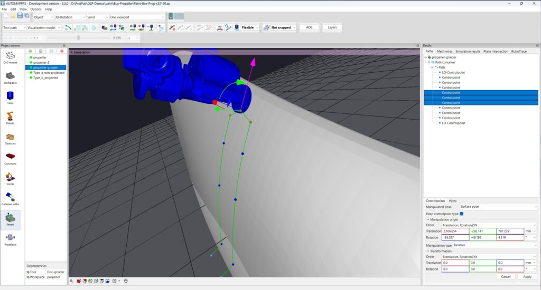The width and height of the screenshot is (541, 290).
Task: Click the open folder icon
Action: pyautogui.click(x=13, y=16)
